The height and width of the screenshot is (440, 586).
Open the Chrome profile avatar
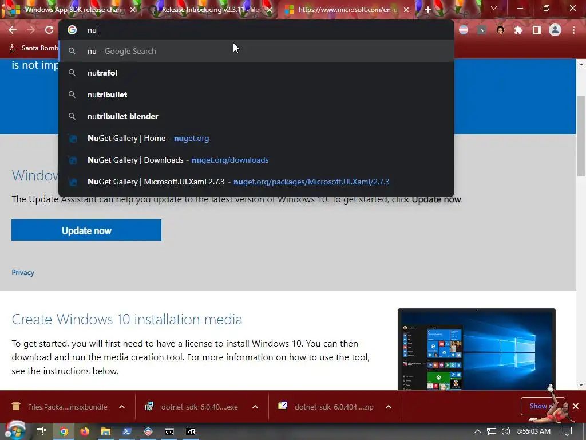click(555, 30)
